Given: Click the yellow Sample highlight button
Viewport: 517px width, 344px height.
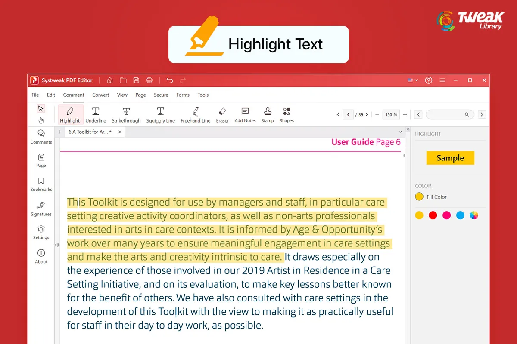Looking at the screenshot, I should tap(450, 158).
